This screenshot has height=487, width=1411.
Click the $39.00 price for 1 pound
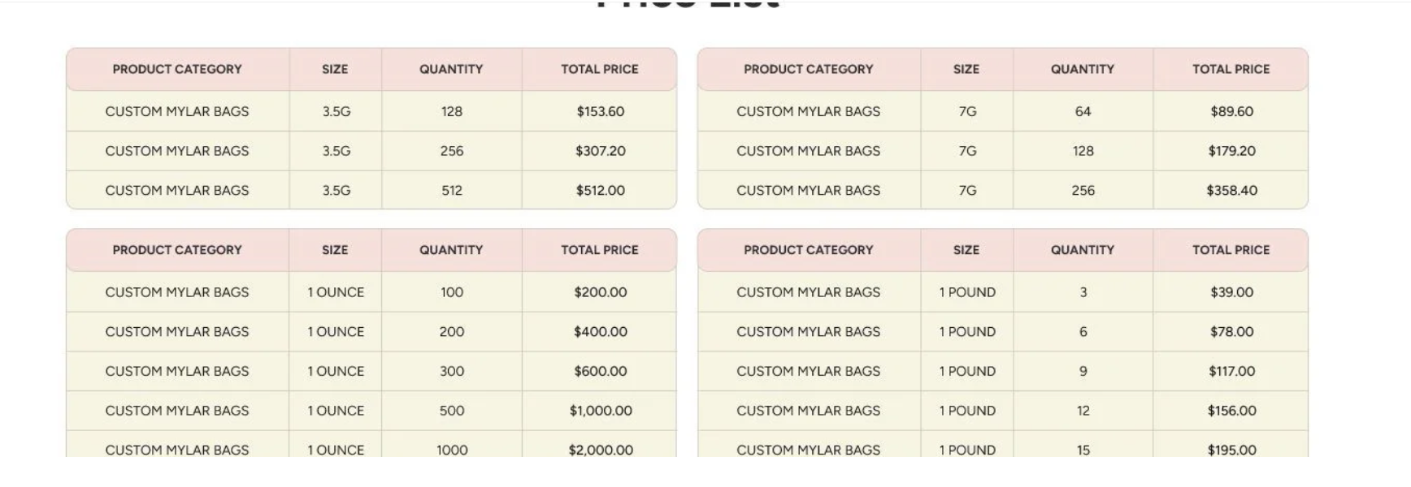tap(1231, 292)
